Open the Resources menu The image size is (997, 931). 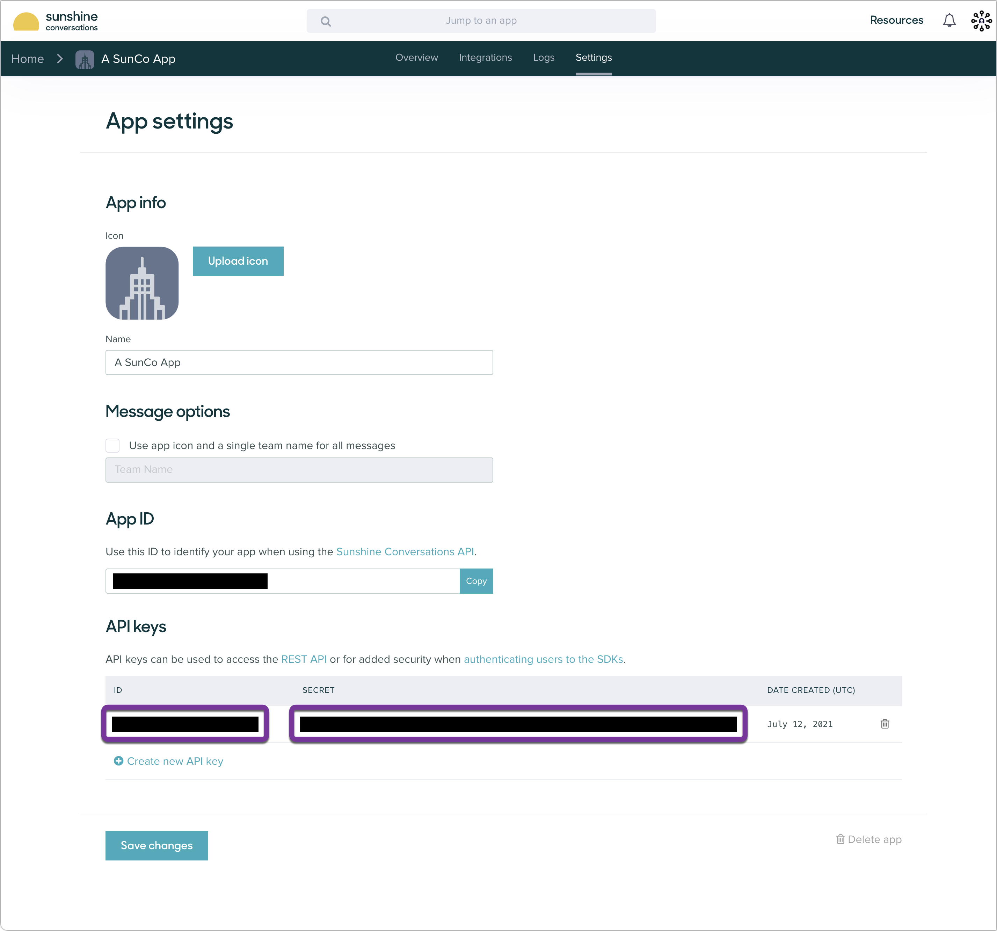point(897,21)
